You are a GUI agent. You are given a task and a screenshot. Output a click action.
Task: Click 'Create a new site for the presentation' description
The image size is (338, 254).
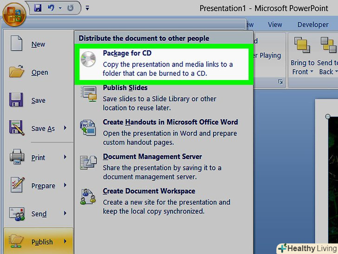pyautogui.click(x=166, y=207)
